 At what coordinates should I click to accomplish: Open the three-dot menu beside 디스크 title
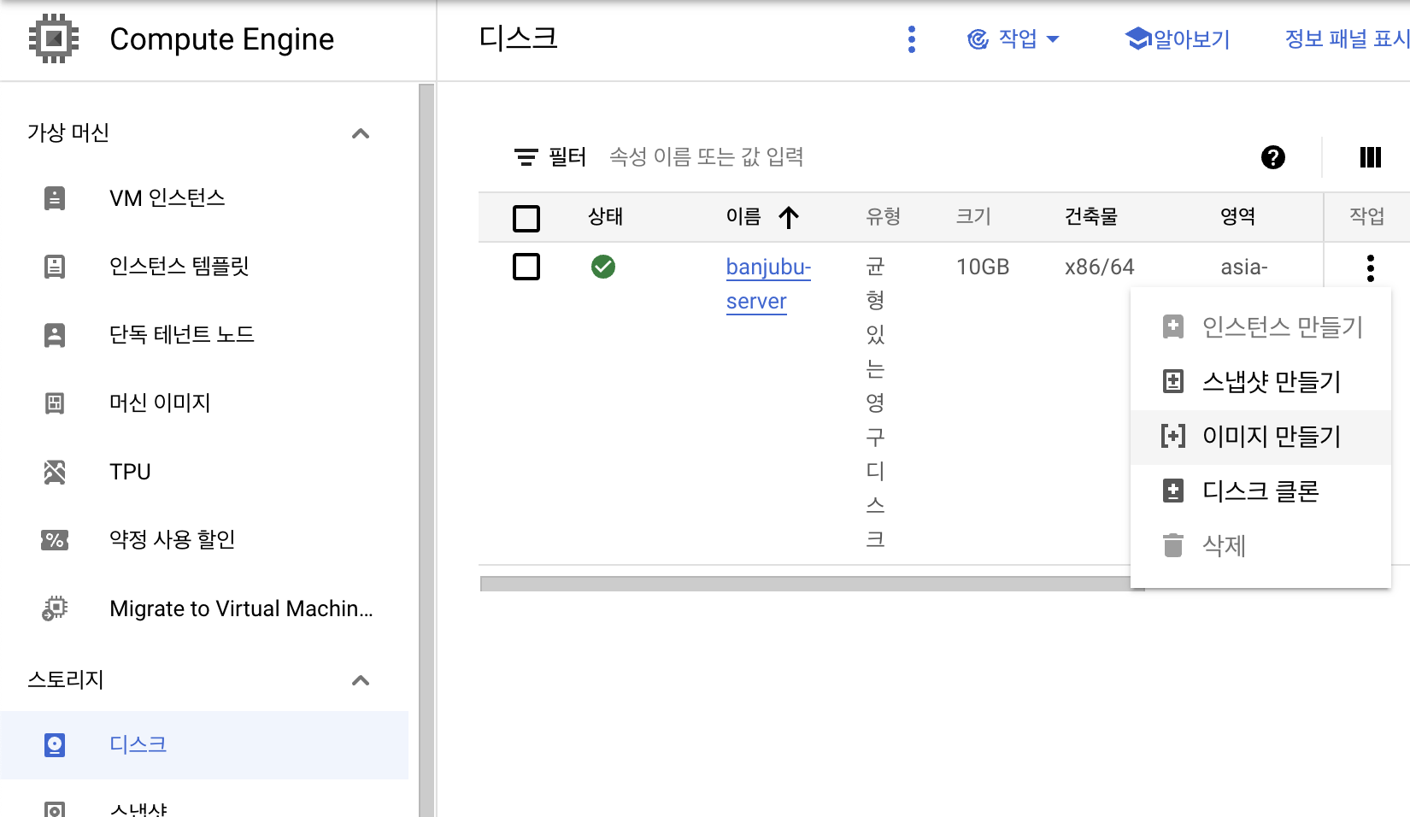[x=912, y=39]
